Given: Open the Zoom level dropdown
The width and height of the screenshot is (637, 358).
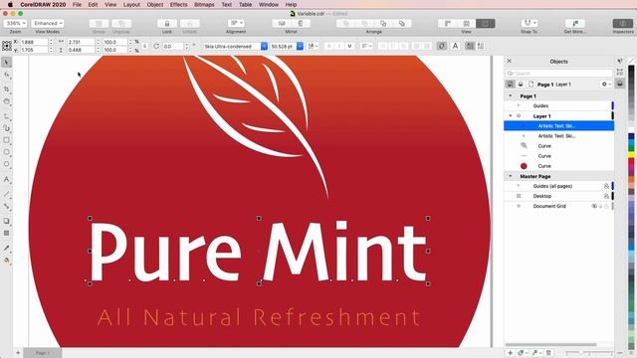Looking at the screenshot, I should tap(16, 23).
